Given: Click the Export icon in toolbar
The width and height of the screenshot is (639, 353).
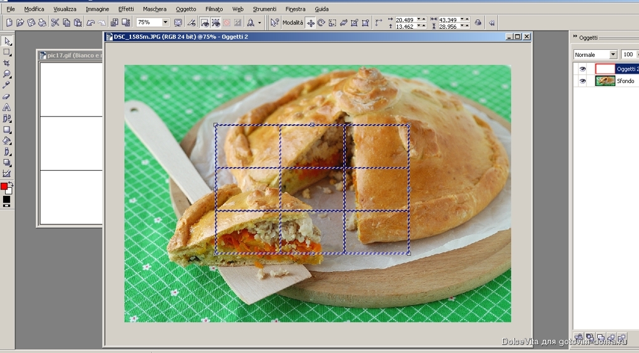Looking at the screenshot, I should pyautogui.click(x=126, y=23).
